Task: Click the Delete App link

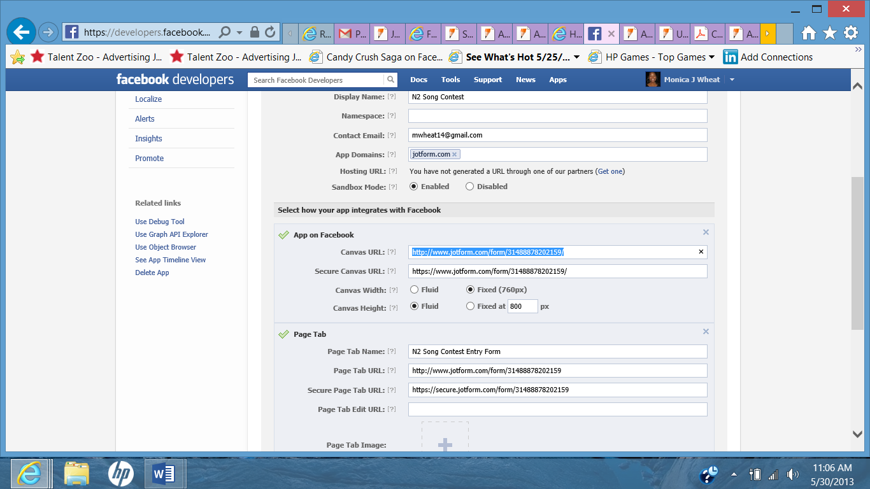Action: point(152,273)
